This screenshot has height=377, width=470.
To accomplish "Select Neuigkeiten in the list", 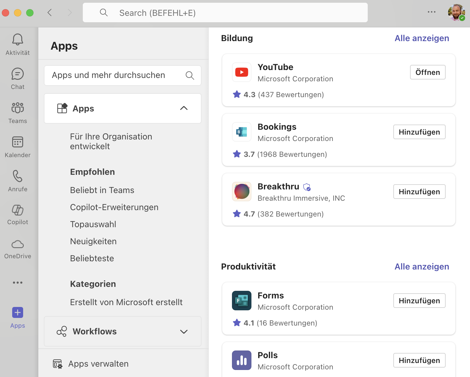I will pos(93,241).
